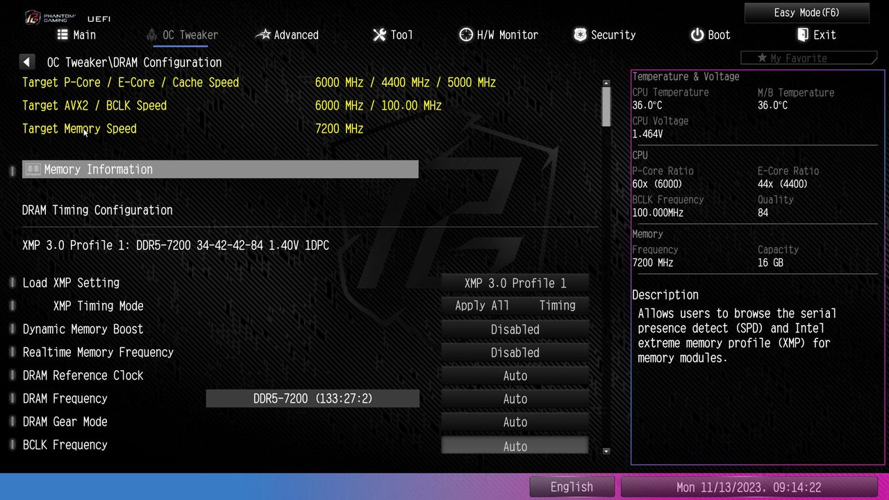Click Target P-Core / E-Core / Cache Speed label
The image size is (889, 500).
(x=131, y=83)
